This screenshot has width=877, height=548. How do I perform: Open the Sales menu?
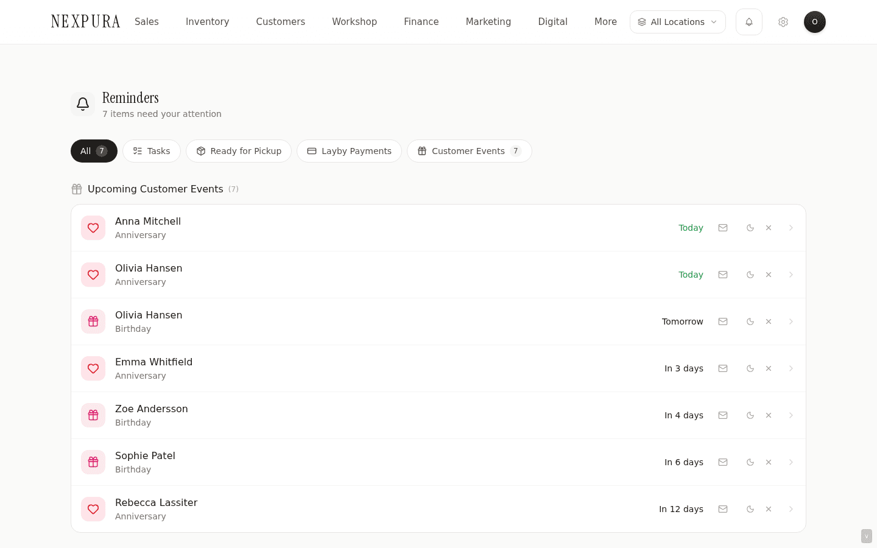coord(147,22)
